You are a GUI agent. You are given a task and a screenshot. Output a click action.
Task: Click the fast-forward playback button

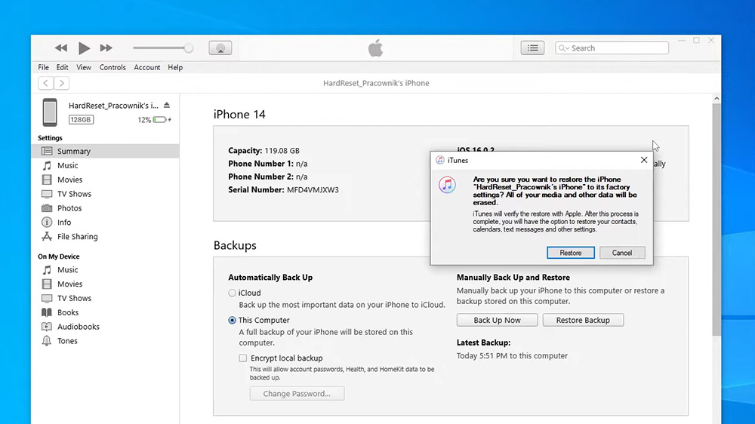click(x=106, y=48)
